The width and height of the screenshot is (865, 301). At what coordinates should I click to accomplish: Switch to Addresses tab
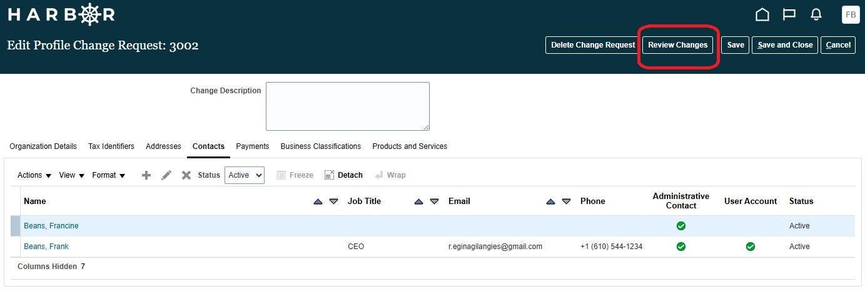163,146
